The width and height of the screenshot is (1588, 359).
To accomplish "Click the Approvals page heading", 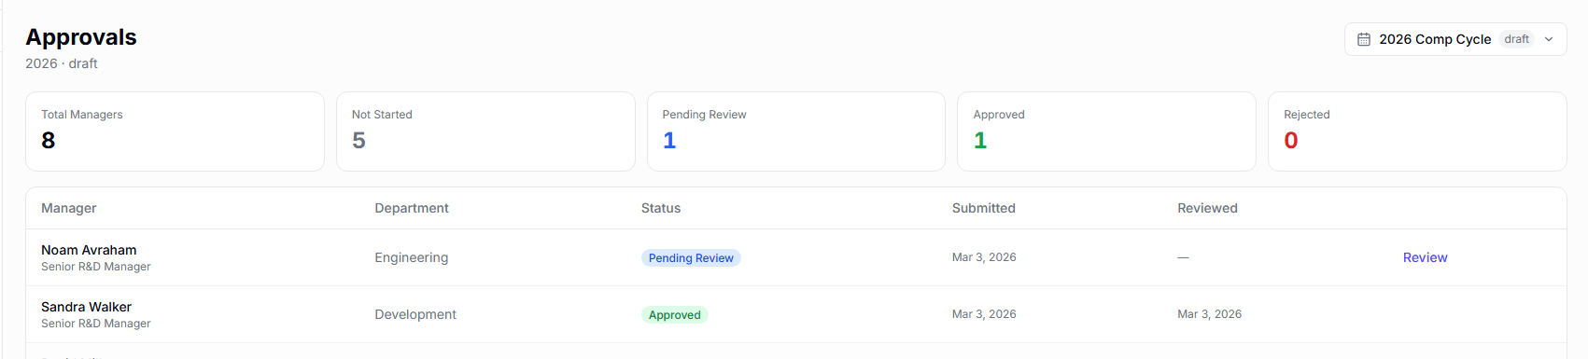I will pos(81,37).
